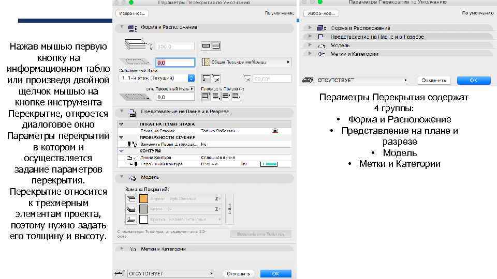Click the building material hatch swatch
Image resolution: width=497 pixels, height=279 pixels.
pos(206,62)
